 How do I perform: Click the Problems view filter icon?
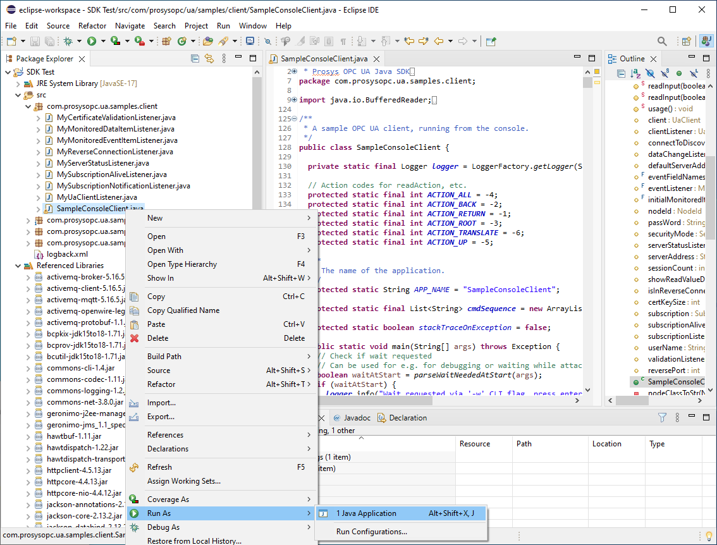pyautogui.click(x=662, y=417)
